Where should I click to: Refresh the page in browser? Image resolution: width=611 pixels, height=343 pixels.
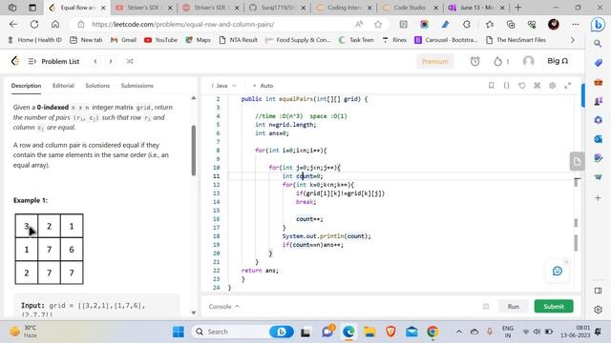tap(34, 24)
